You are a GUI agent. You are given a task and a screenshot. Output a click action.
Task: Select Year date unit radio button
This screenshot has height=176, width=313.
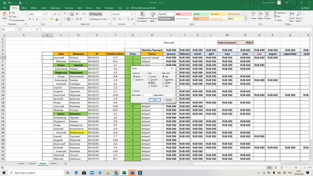point(163,86)
